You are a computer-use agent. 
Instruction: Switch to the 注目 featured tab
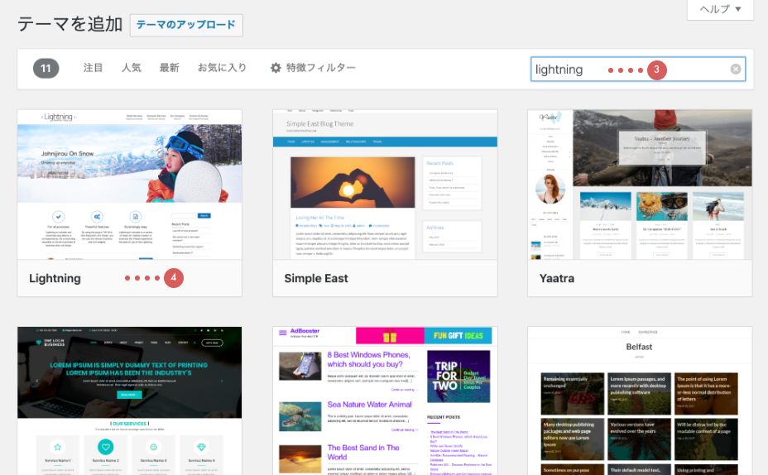[x=94, y=68]
